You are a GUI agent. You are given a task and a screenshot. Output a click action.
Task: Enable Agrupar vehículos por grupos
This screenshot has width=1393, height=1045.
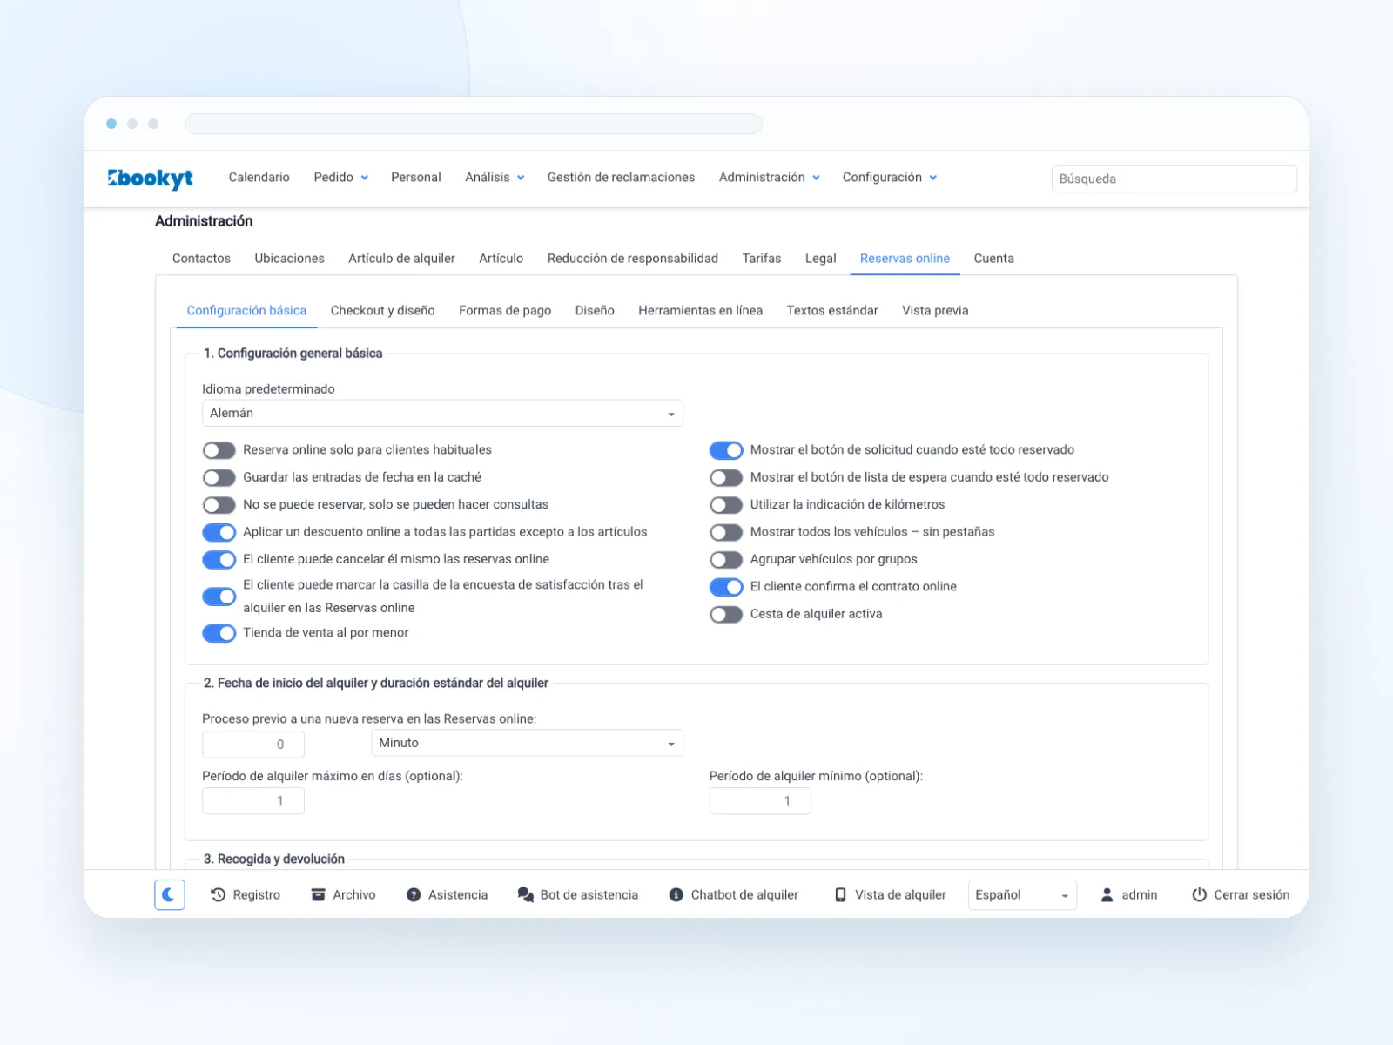(x=726, y=559)
